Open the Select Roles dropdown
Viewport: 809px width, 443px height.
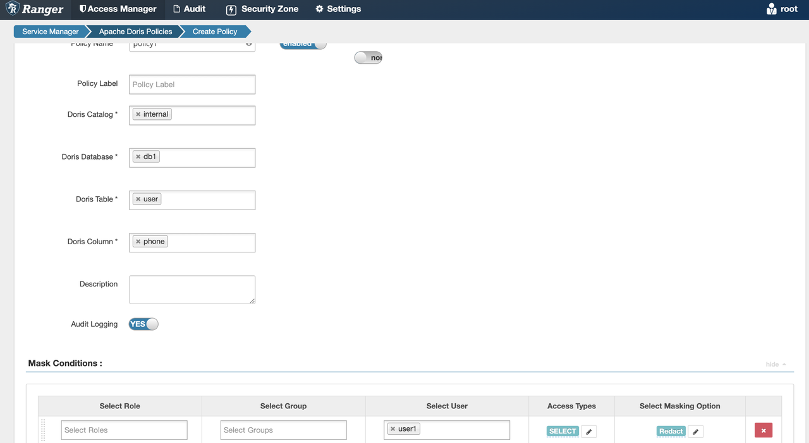[x=124, y=430]
